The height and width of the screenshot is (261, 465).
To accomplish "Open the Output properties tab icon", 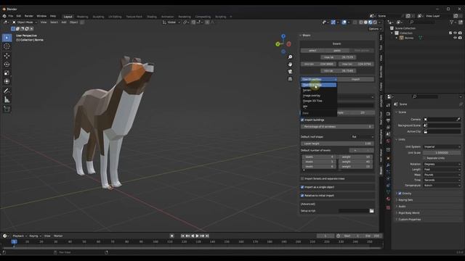I will tap(388, 120).
